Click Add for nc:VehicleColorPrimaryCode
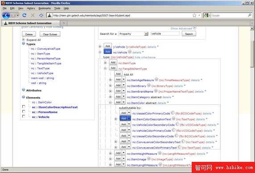This screenshot has width=255, height=173. point(123,130)
